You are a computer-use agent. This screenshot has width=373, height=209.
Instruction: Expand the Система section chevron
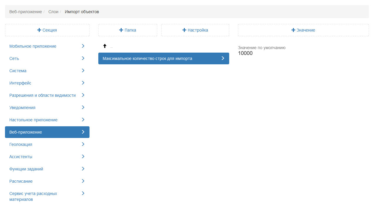tap(83, 71)
